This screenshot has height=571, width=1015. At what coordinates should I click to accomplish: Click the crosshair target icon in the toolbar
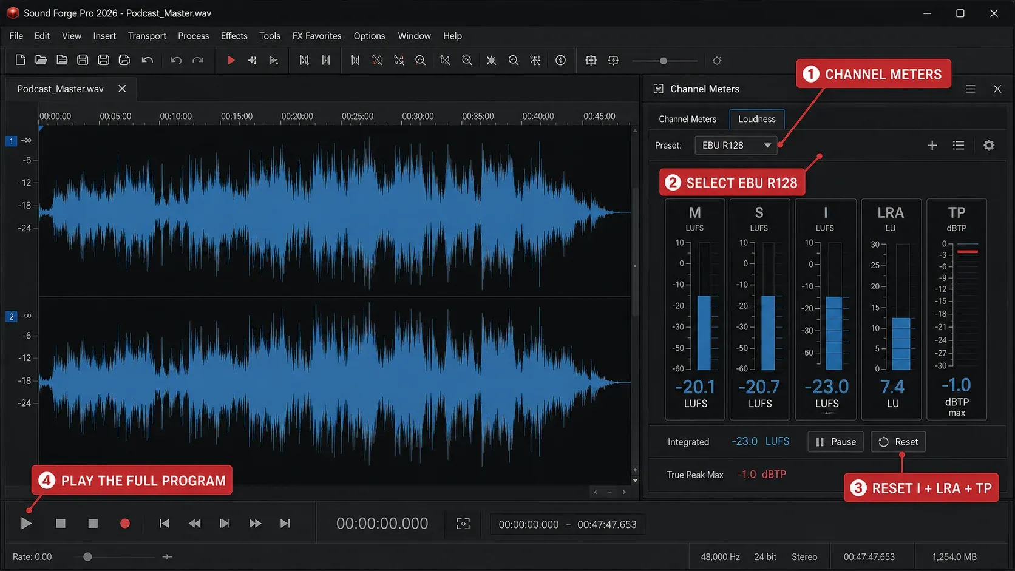tap(591, 60)
